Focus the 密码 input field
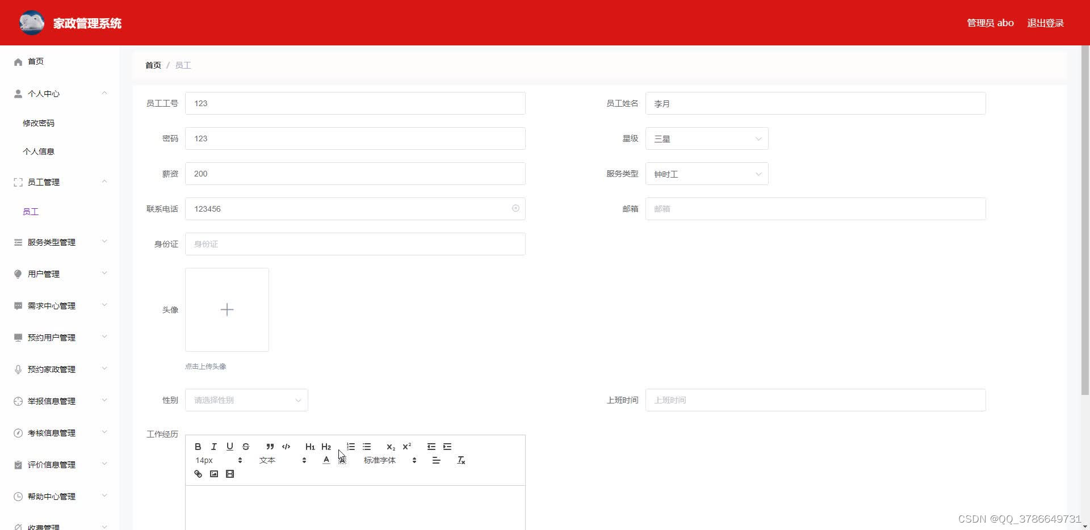 click(355, 138)
